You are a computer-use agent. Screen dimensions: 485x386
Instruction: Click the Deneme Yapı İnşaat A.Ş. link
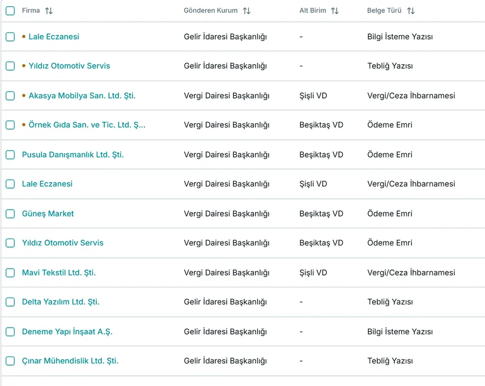tap(67, 332)
